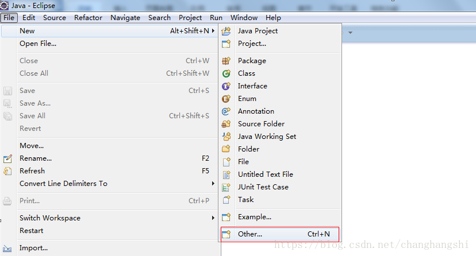Open the Help menu
Viewport: 476px width, 256px height.
click(273, 18)
